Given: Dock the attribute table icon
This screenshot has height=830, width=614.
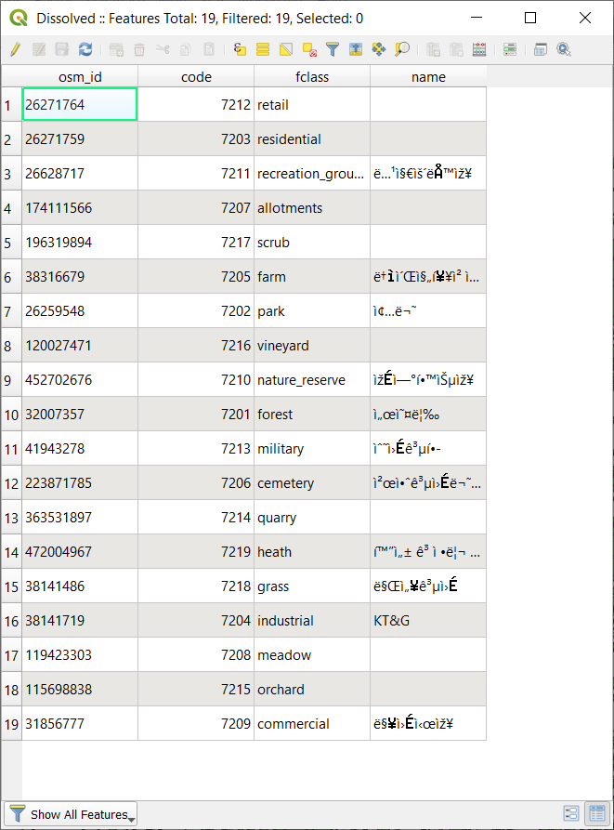Looking at the screenshot, I should (541, 50).
